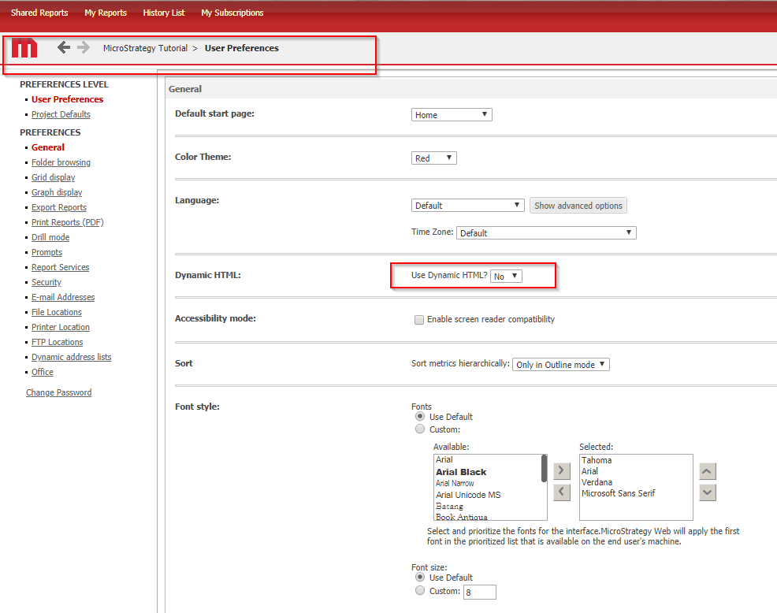777x613 pixels.
Task: Open Use Dynamic HTML dropdown
Action: point(506,276)
